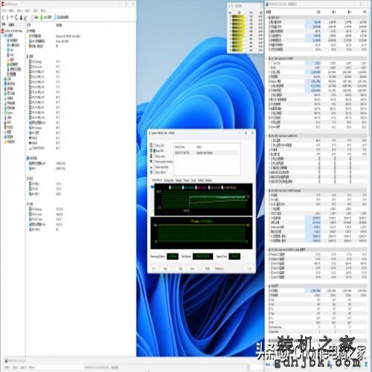Screen dimensions: 372x372
Task: Open Clocks tab in Stability Test
Action: click(x=193, y=180)
